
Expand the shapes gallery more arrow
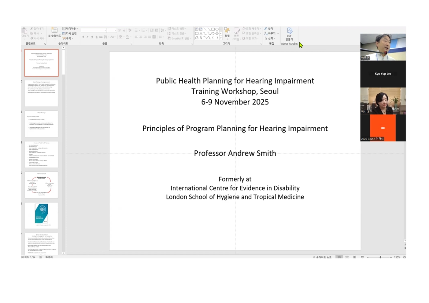point(221,38)
